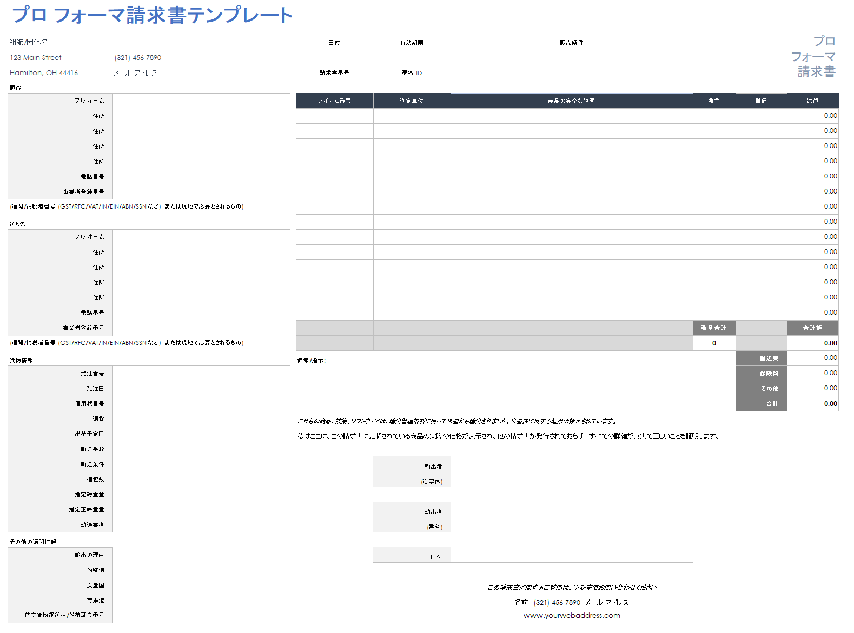Select the 保険料 label cell
The image size is (854, 633).
tap(761, 373)
